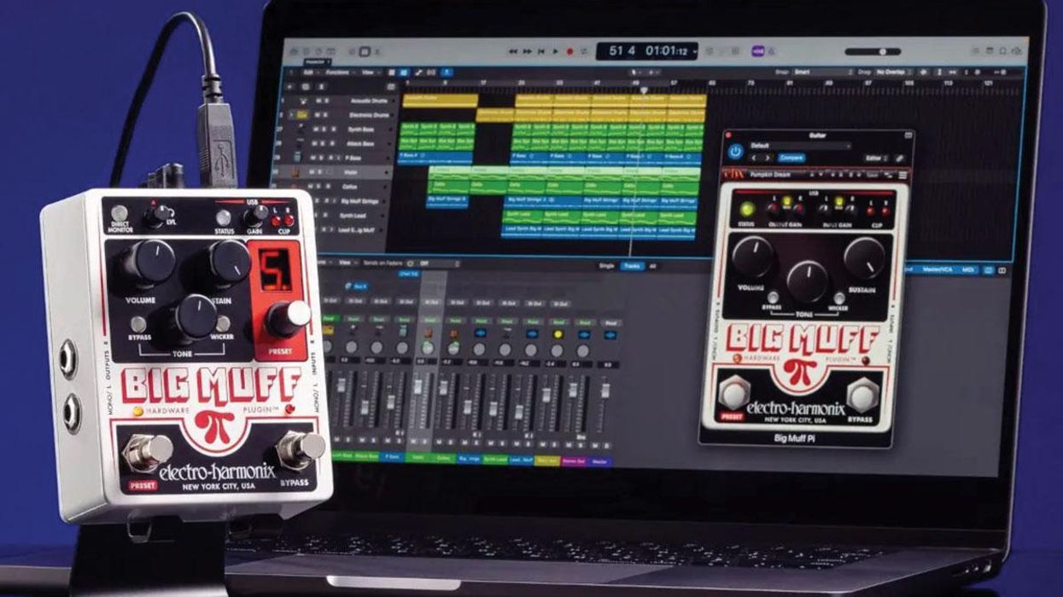
Task: Click the Sustain knob on the plugin
Action: [x=864, y=257]
